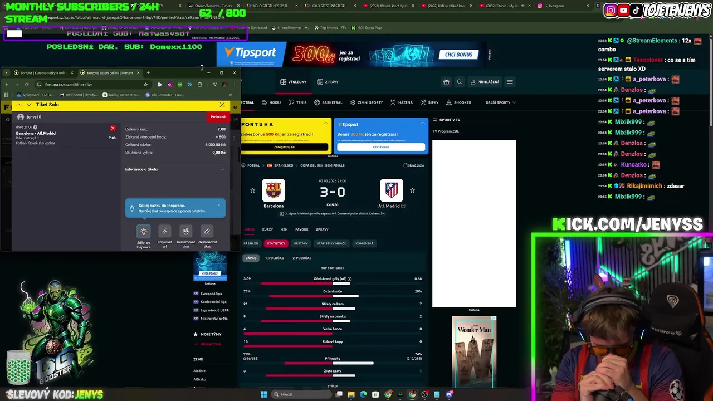Collapse the Fortuna bonus ad card
The width and height of the screenshot is (713, 401).
[x=326, y=123]
